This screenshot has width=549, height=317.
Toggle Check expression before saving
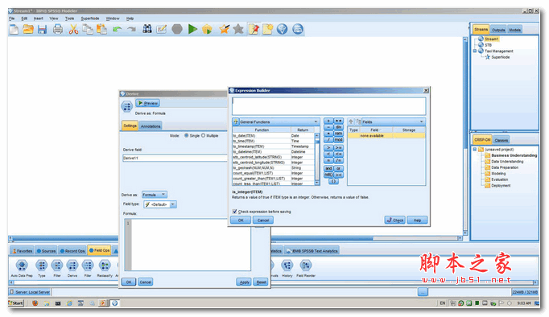click(234, 212)
